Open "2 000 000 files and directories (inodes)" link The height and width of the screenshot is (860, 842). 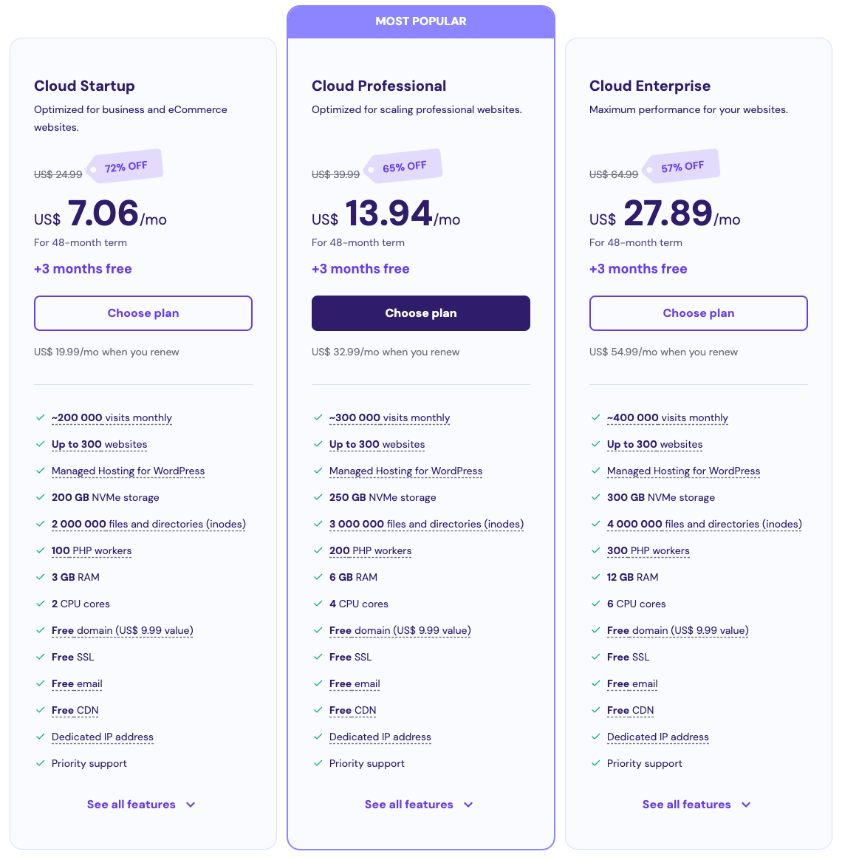[148, 524]
